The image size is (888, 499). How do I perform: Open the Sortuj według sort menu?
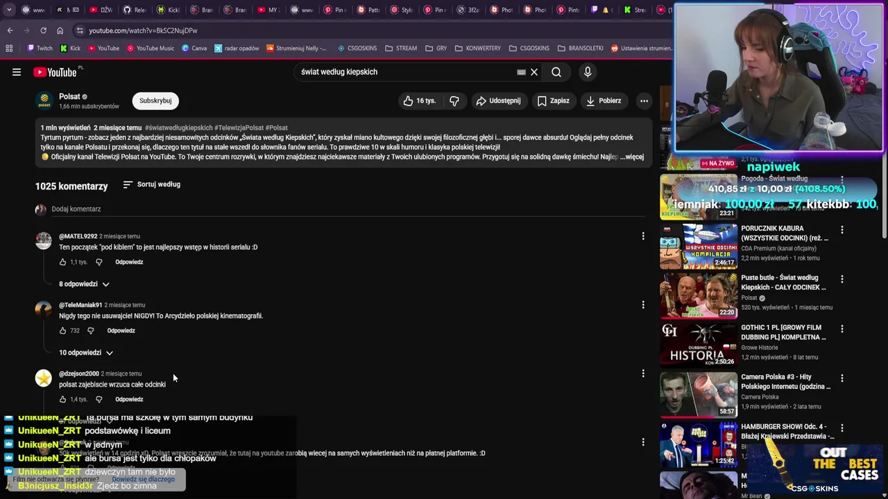click(151, 184)
